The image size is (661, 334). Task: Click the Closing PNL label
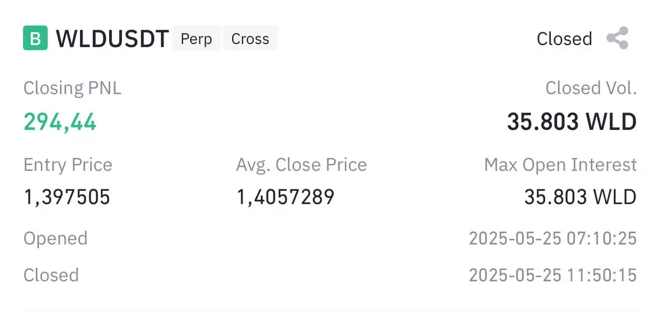click(x=72, y=89)
